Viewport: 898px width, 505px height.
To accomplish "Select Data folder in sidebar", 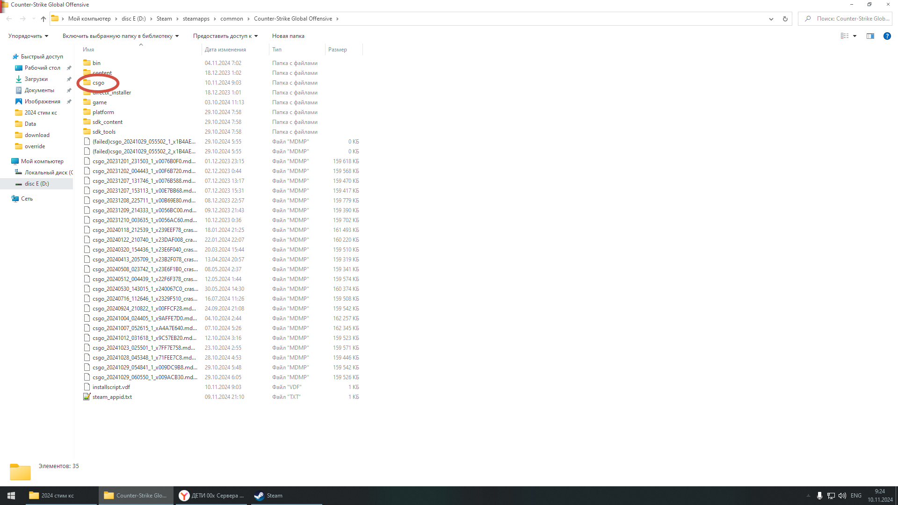I will [30, 124].
